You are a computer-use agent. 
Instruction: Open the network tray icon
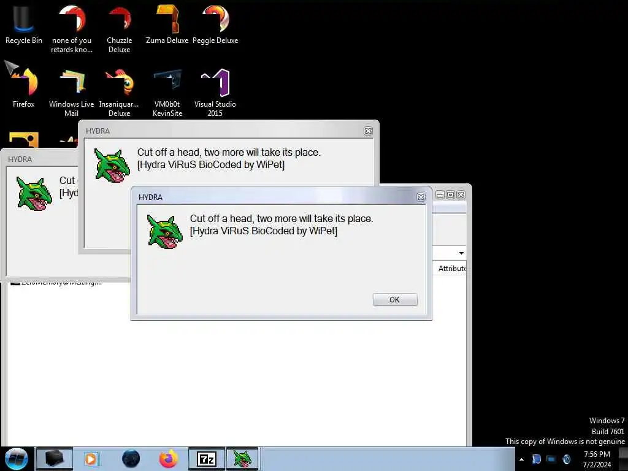551,459
